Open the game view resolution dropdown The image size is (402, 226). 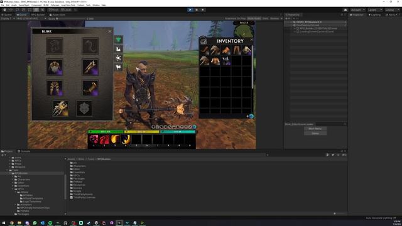(31, 19)
